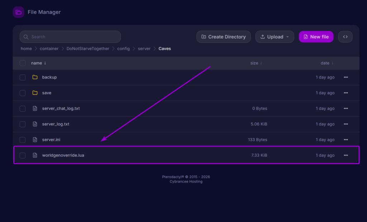Expand the Upload dropdown button

275,37
